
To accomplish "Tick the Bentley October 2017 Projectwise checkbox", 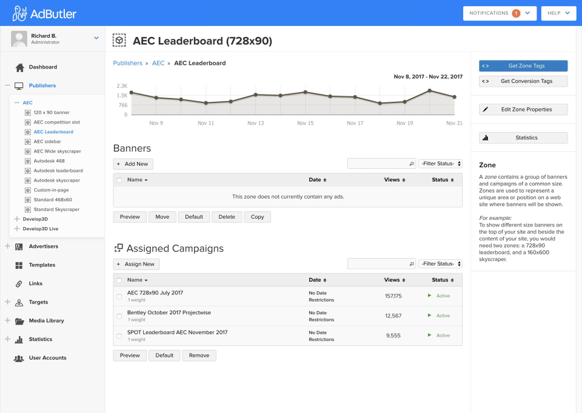I will (x=119, y=316).
